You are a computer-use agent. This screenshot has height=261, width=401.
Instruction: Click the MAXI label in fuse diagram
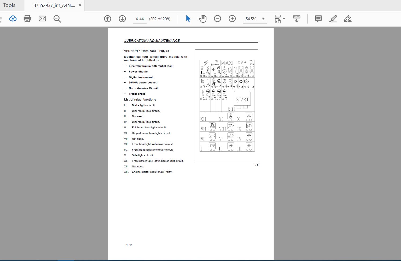click(227, 63)
